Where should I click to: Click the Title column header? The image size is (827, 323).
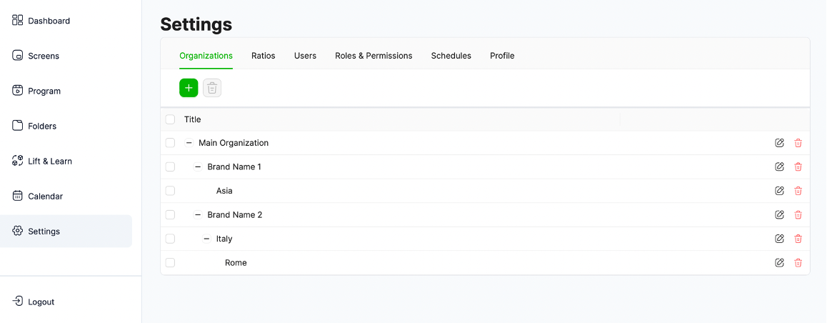[193, 119]
